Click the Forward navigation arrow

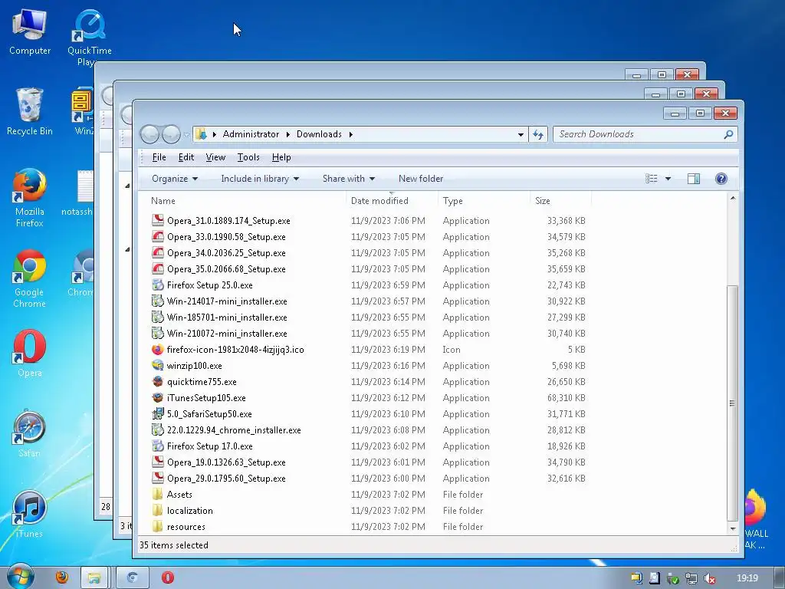coord(171,134)
